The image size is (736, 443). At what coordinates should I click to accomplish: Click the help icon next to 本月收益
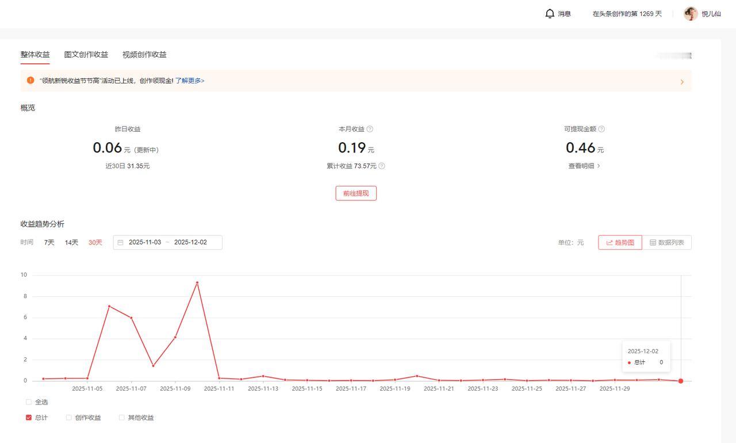370,129
